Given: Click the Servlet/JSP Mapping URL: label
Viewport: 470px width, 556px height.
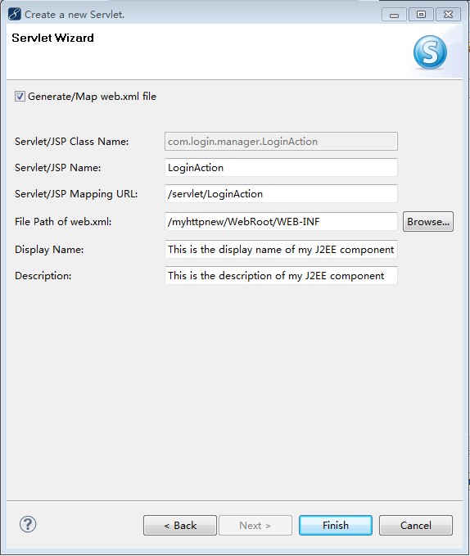Looking at the screenshot, I should (76, 194).
